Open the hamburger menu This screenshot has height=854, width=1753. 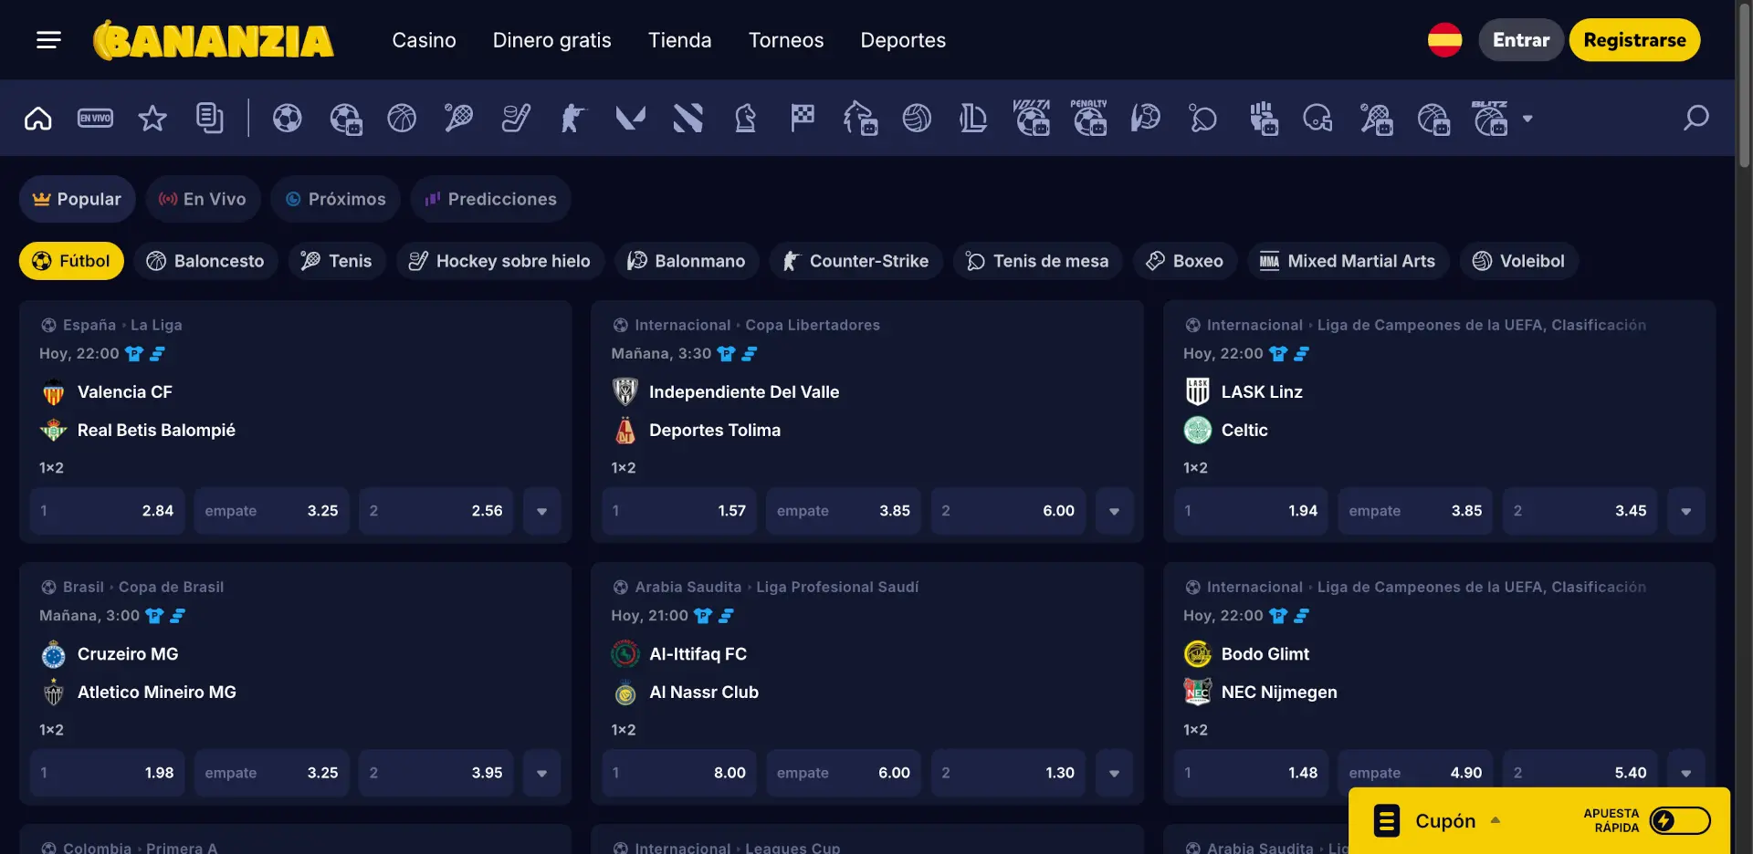[48, 40]
